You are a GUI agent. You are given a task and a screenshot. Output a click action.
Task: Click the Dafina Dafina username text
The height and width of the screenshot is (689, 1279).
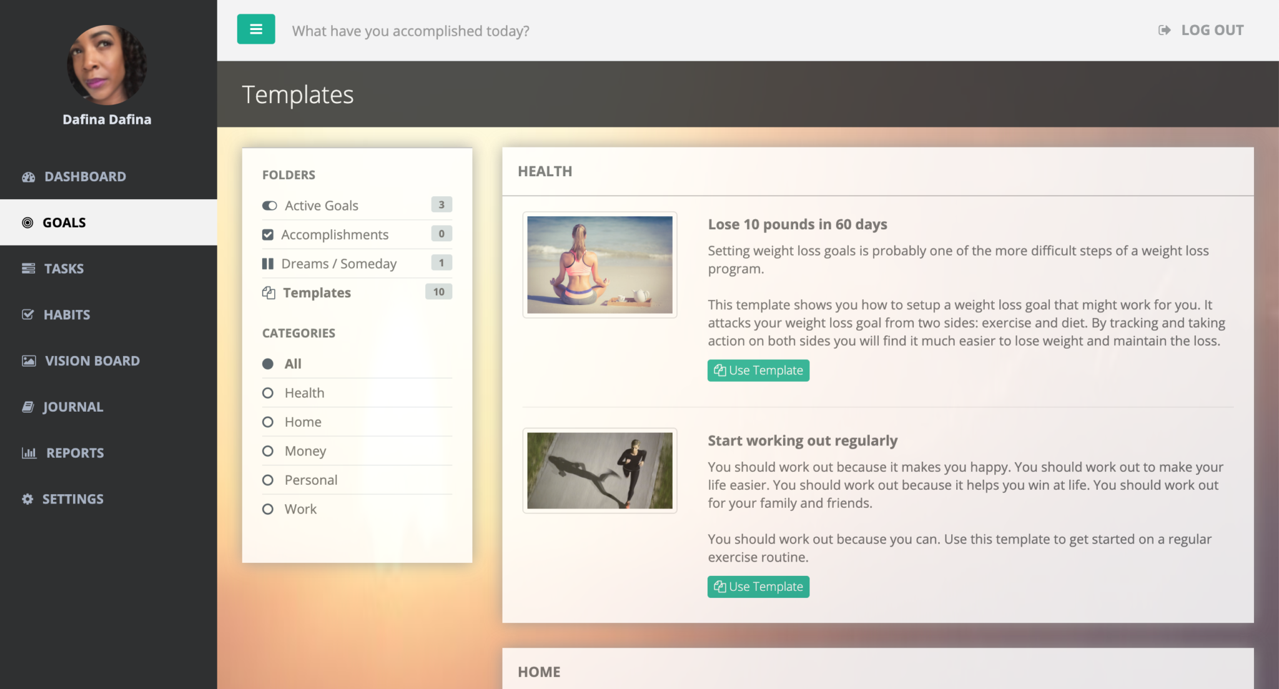[x=107, y=119]
